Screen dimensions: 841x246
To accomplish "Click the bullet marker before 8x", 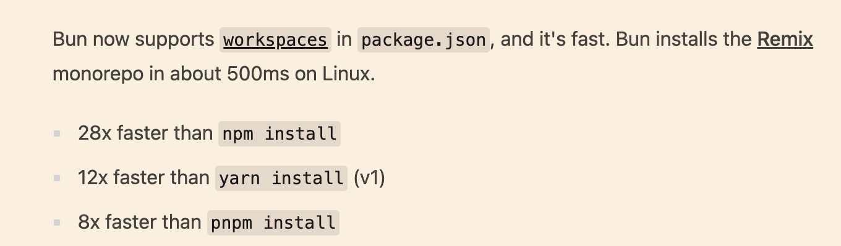I will click(57, 222).
